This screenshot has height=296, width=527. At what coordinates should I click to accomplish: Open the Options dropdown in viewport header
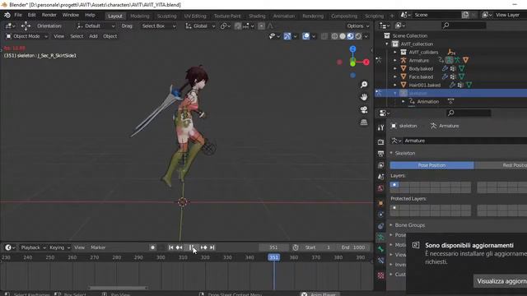click(x=357, y=26)
